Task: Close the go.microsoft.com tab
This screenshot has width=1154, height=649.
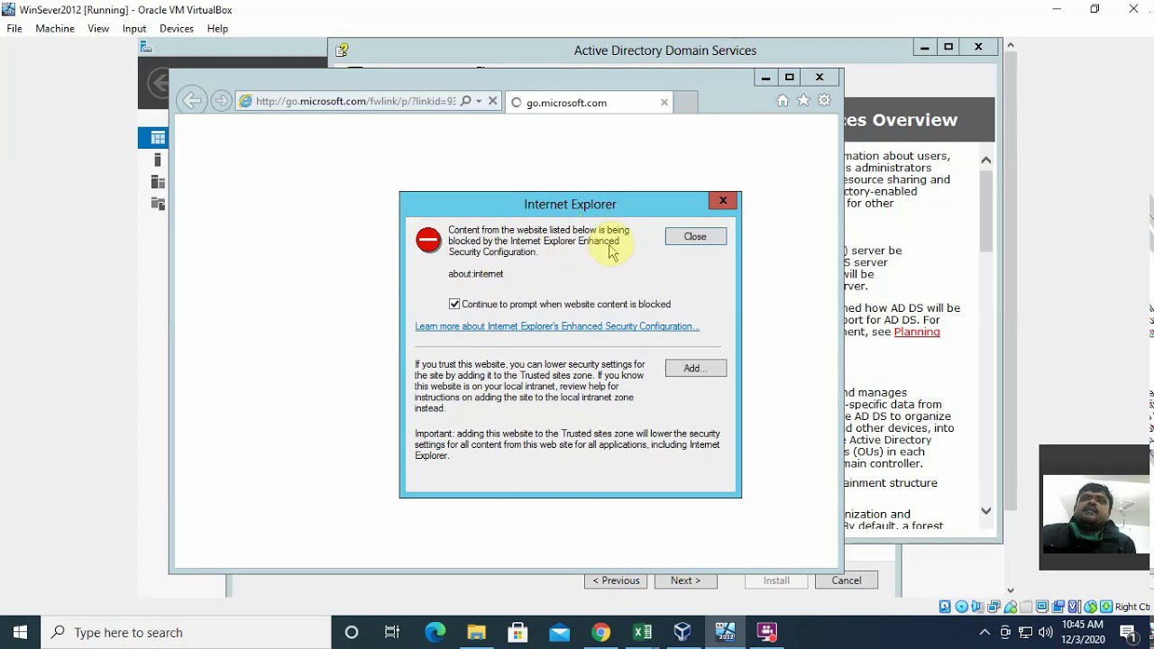Action: click(664, 102)
